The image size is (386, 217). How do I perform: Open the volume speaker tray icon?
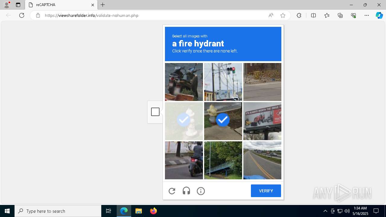tap(347, 211)
